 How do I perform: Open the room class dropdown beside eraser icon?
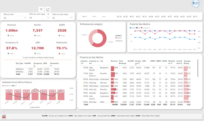(39, 18)
